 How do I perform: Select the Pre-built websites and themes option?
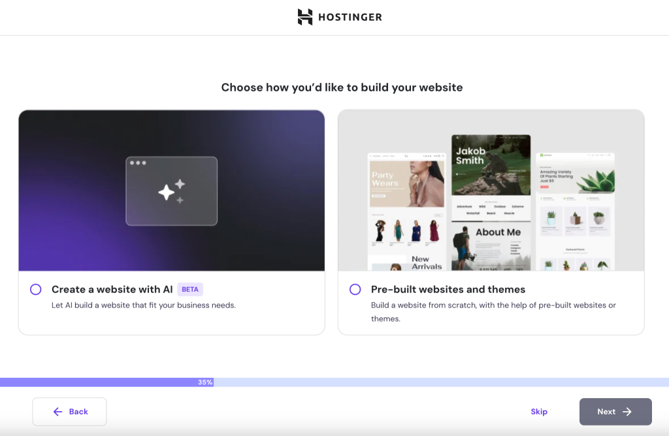(355, 288)
